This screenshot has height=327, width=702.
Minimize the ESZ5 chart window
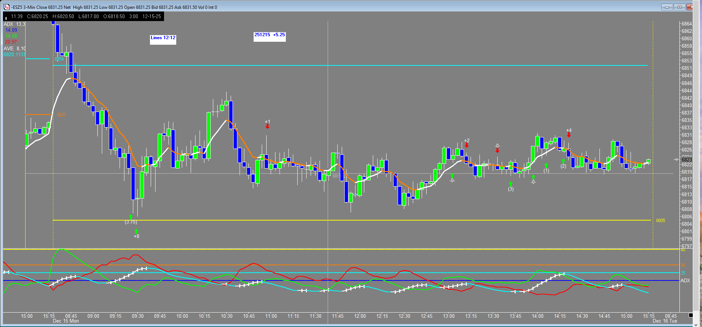(x=667, y=7)
